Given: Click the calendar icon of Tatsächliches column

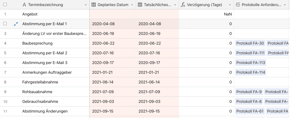Looking at the screenshot, I should click(x=140, y=5).
